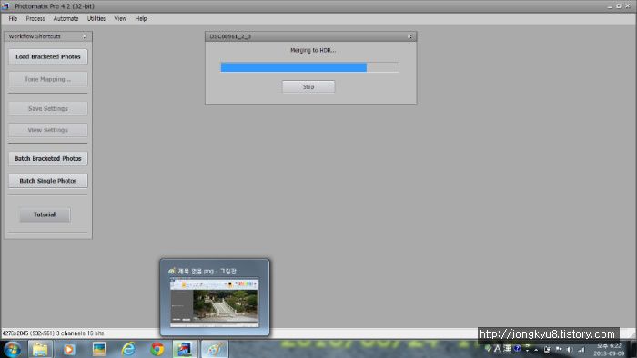
Task: Open the Automate menu
Action: [x=66, y=19]
